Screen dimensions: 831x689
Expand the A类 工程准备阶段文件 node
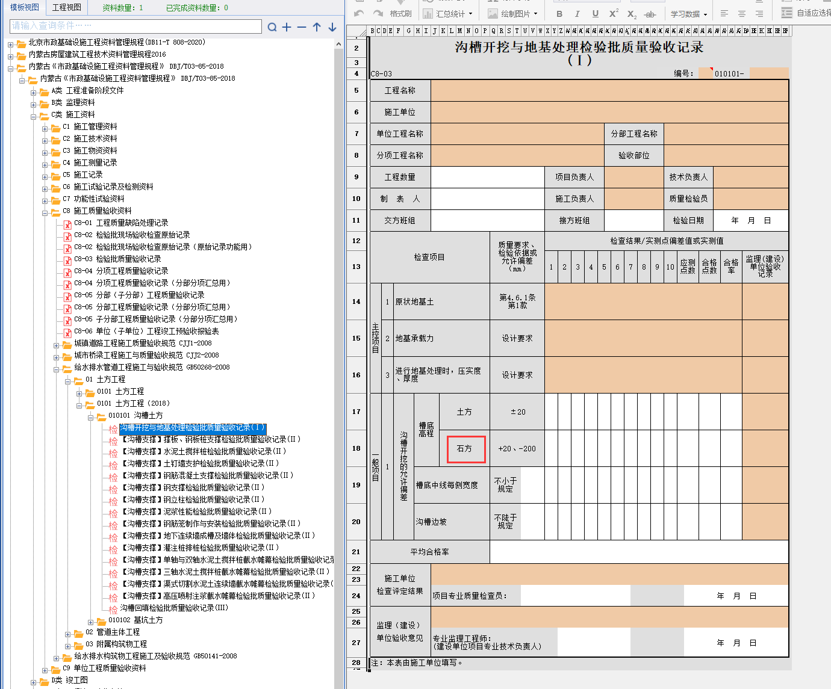34,91
